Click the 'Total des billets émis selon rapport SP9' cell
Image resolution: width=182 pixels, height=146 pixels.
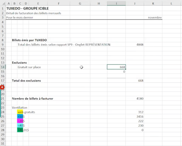point(64,45)
